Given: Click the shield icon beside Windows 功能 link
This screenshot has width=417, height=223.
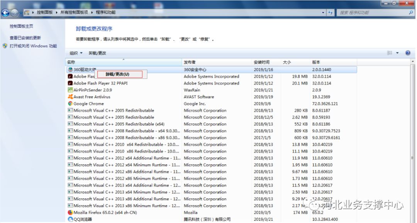Looking at the screenshot, I should pos(5,46).
